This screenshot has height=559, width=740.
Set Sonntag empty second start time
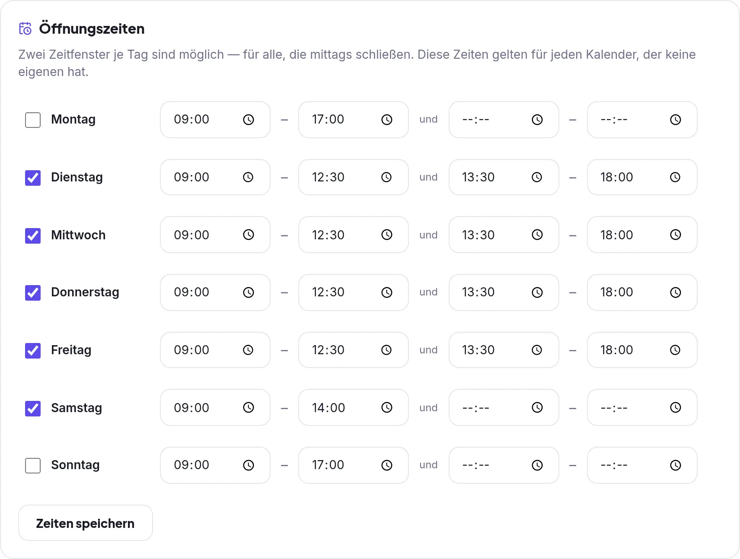tap(504, 465)
